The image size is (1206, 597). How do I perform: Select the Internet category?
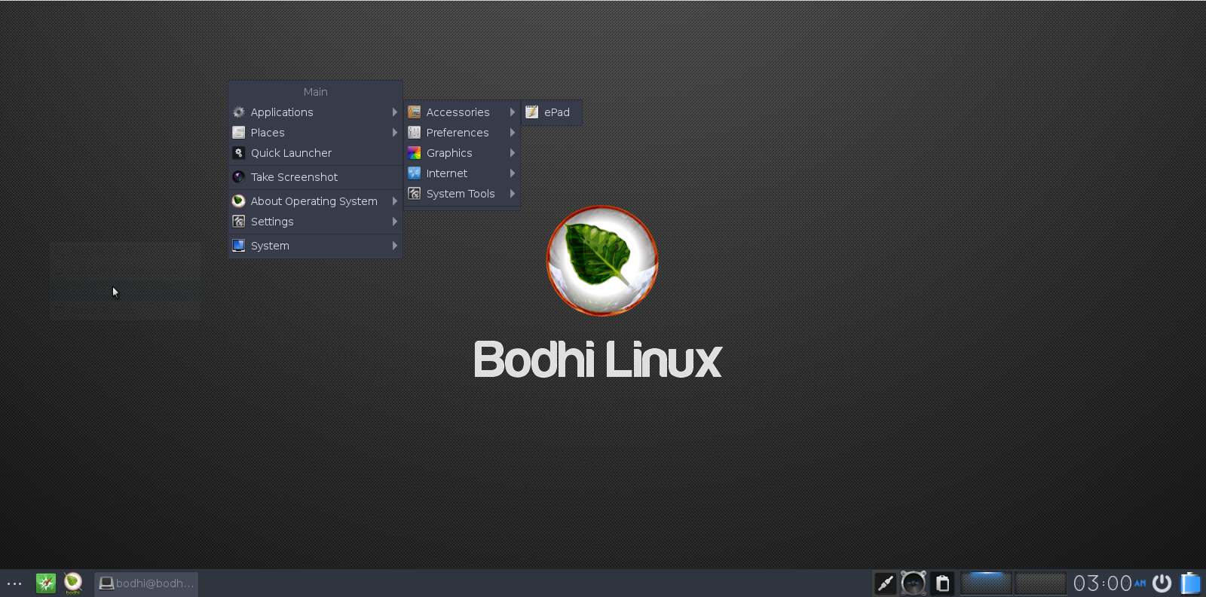pos(462,173)
